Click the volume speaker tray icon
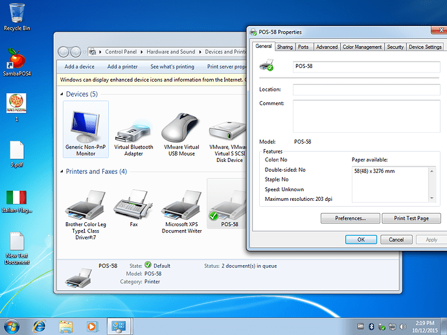Viewport: 447px width, 335px height. 402,327
